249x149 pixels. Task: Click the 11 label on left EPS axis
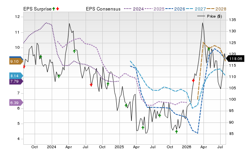coord(17,32)
